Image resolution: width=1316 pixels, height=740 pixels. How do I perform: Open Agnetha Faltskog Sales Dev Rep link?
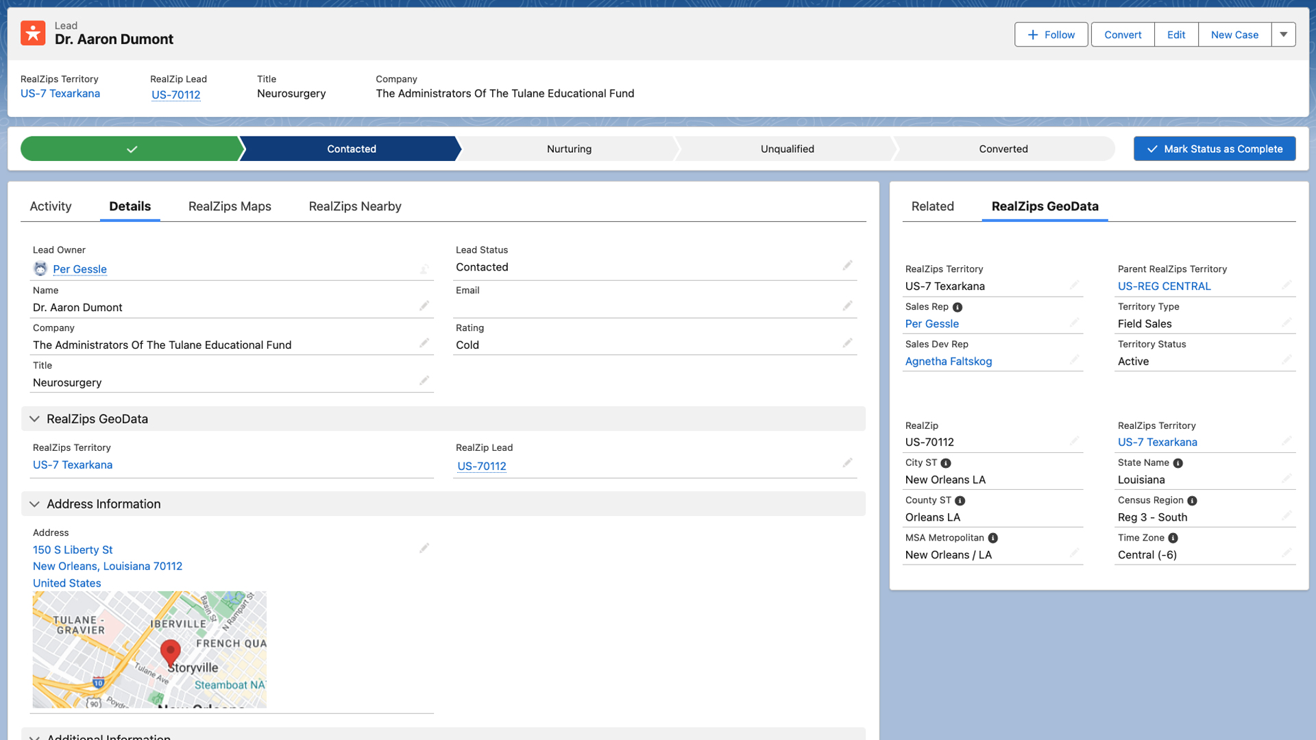(x=949, y=361)
